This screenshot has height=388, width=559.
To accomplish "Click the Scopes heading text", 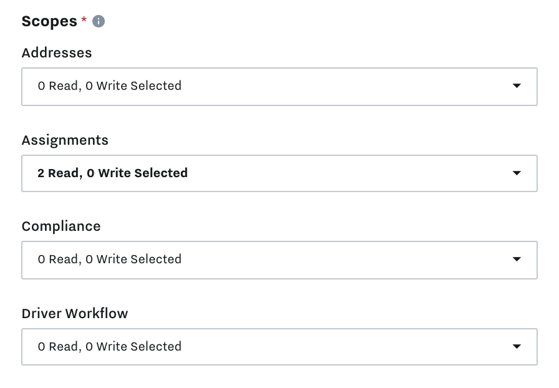I will 49,21.
